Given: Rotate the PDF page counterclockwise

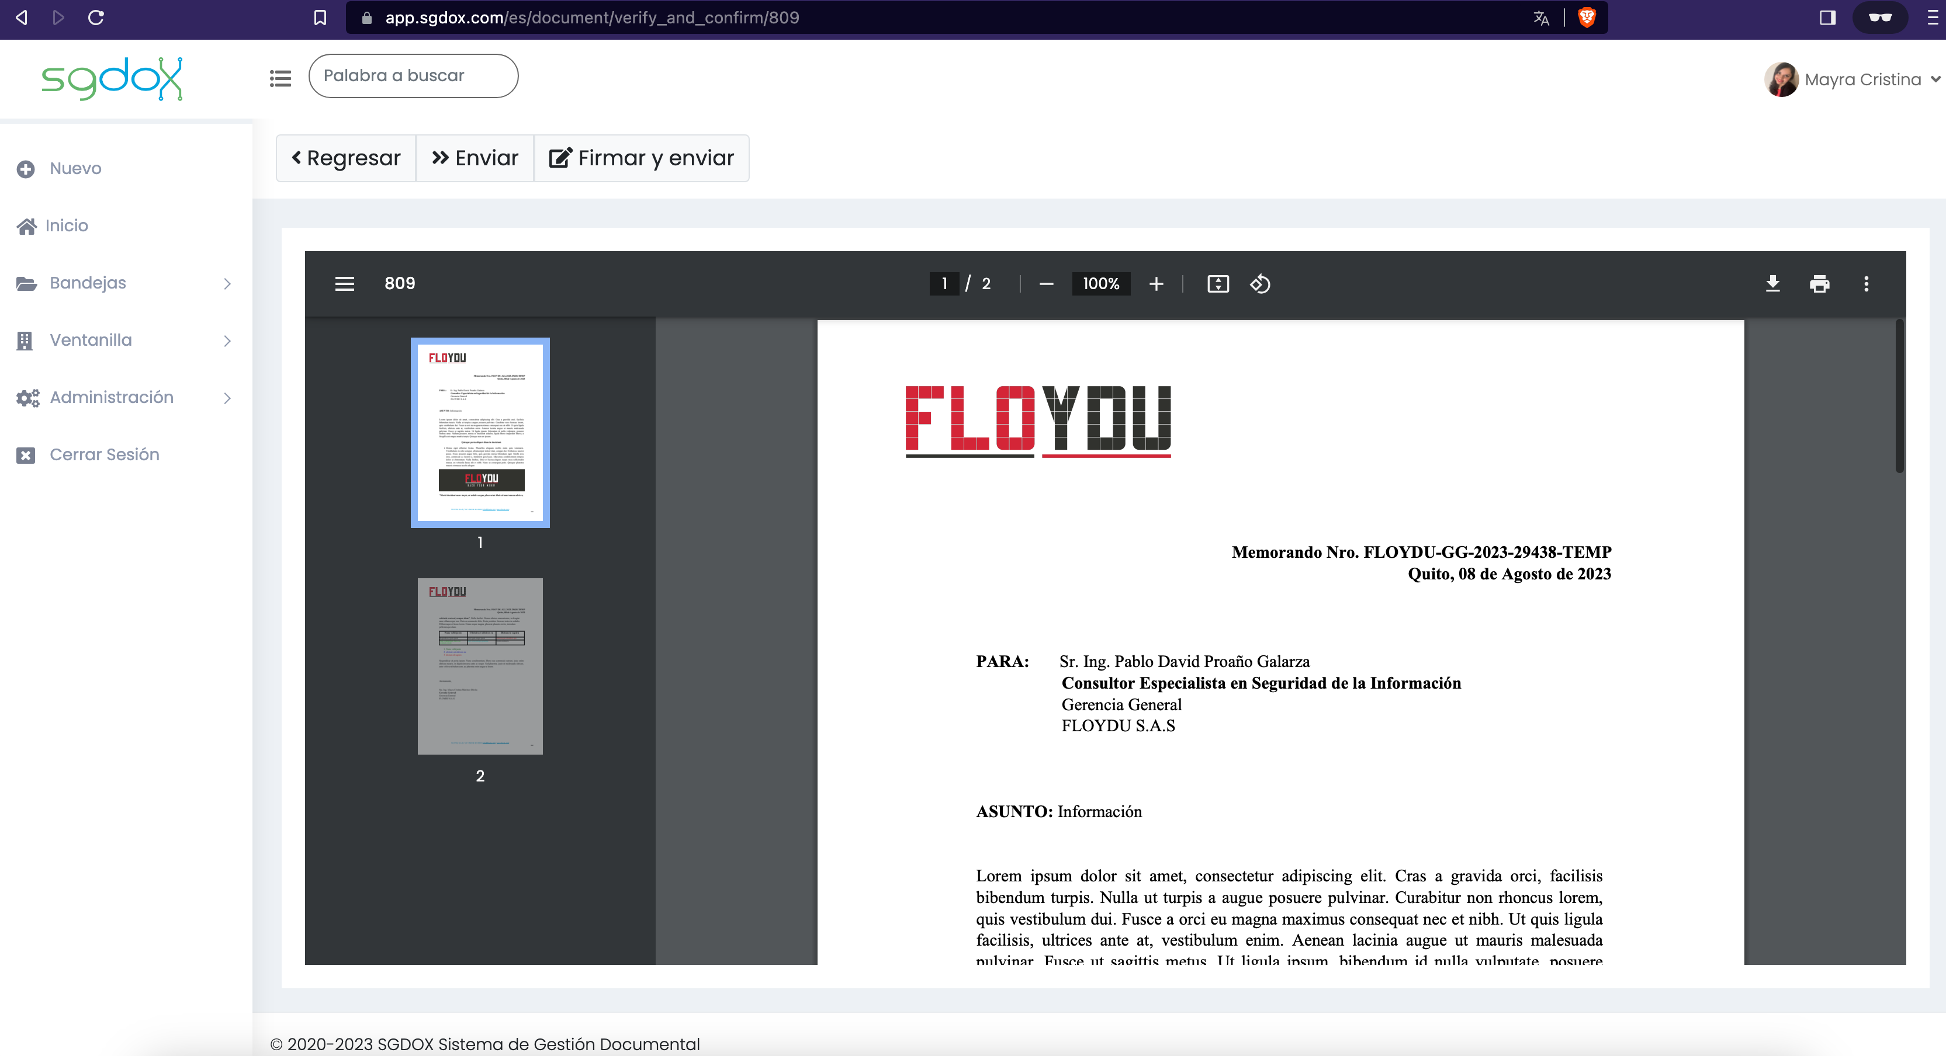Looking at the screenshot, I should pos(1259,284).
